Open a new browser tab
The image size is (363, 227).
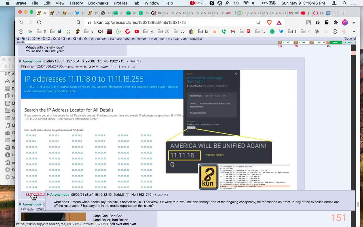[x=343, y=13]
